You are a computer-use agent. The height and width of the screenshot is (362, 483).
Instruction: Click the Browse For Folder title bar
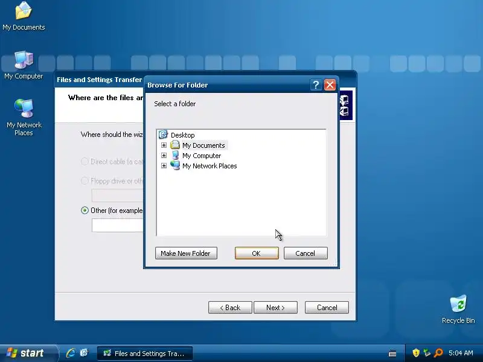point(228,85)
